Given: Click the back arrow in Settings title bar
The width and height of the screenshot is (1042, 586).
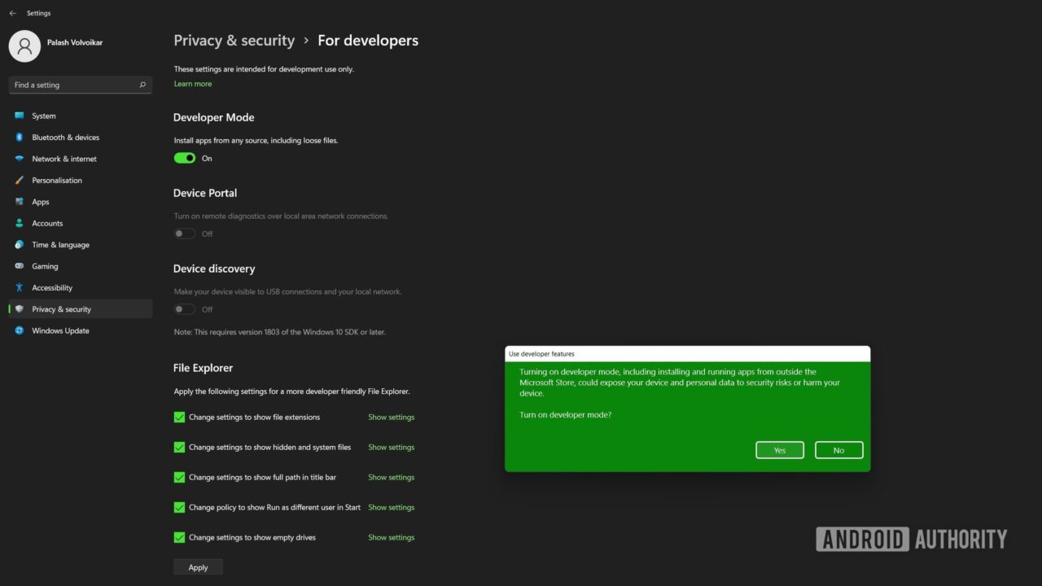Looking at the screenshot, I should coord(12,13).
